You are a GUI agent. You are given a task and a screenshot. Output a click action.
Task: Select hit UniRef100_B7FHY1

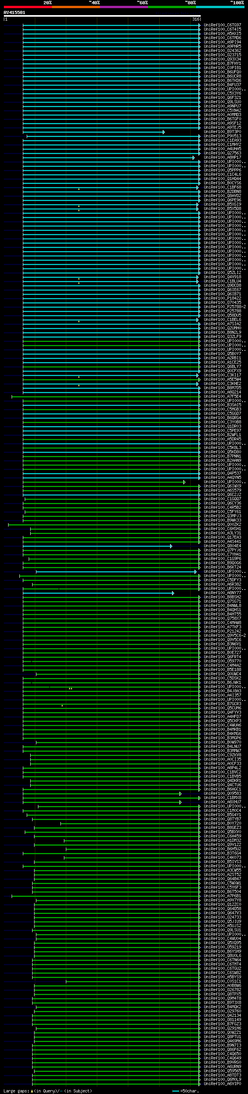click(222, 63)
